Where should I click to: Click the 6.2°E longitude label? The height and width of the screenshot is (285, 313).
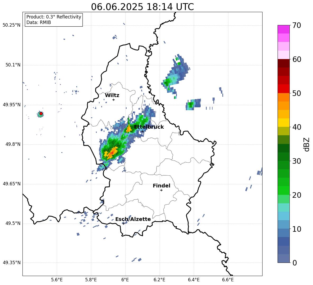(159, 280)
